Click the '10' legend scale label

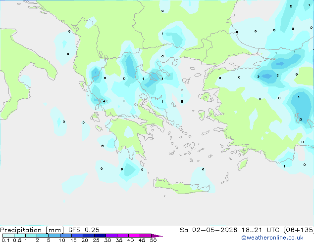[62, 240]
